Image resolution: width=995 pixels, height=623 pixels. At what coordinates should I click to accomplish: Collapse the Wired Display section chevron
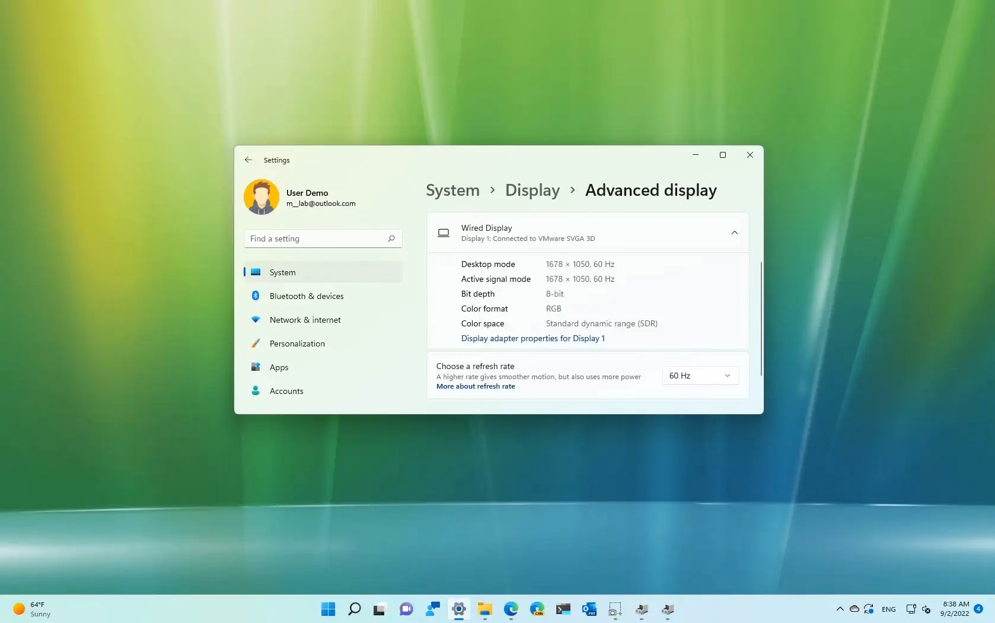(735, 233)
